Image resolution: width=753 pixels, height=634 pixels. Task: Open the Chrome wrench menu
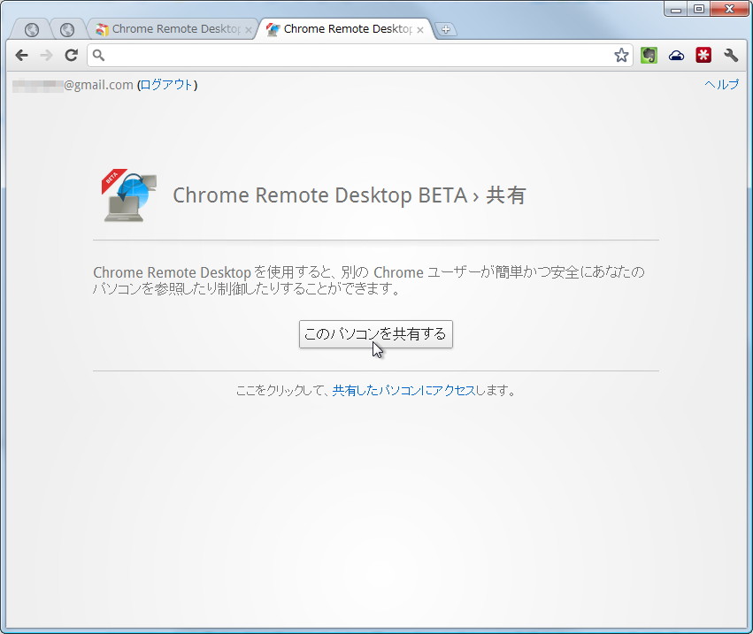[x=730, y=56]
